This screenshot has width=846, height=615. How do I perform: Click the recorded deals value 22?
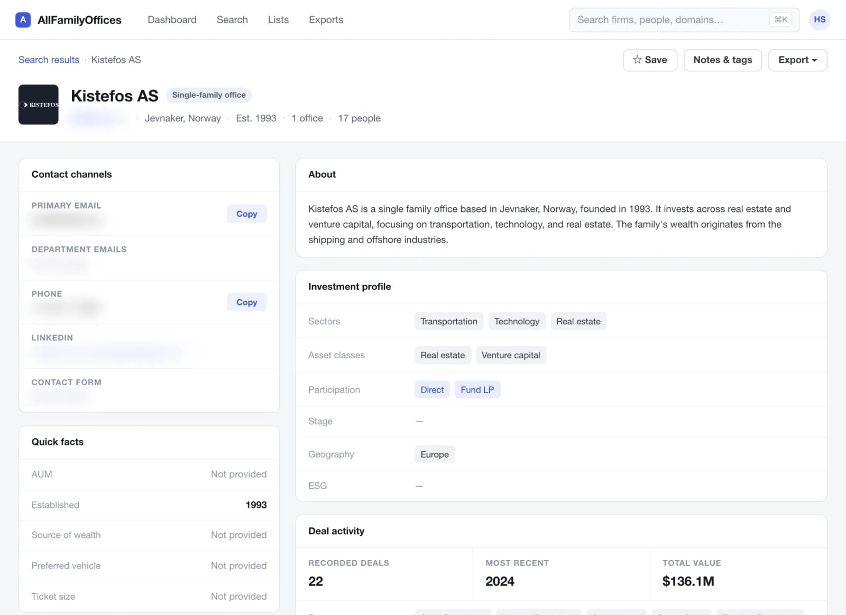(x=316, y=581)
